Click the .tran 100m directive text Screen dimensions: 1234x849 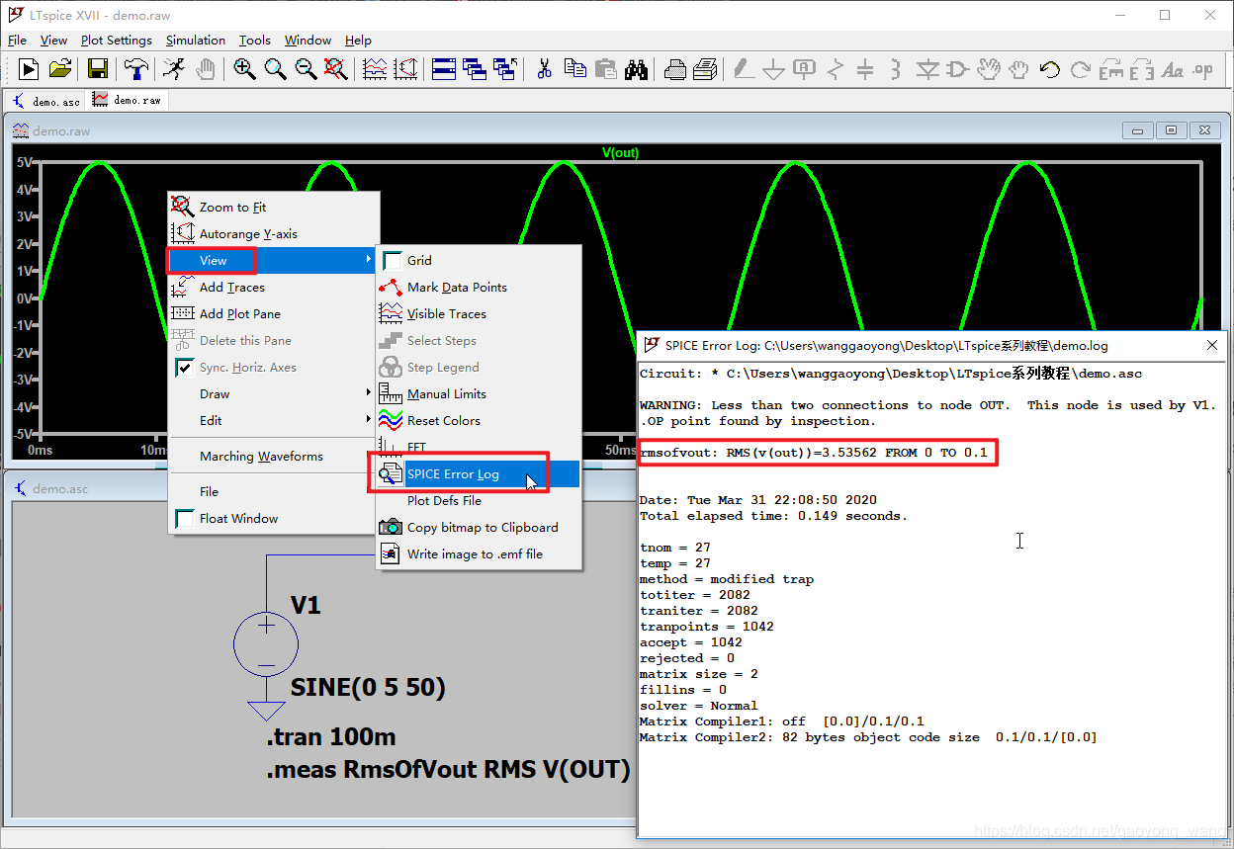pyautogui.click(x=330, y=737)
